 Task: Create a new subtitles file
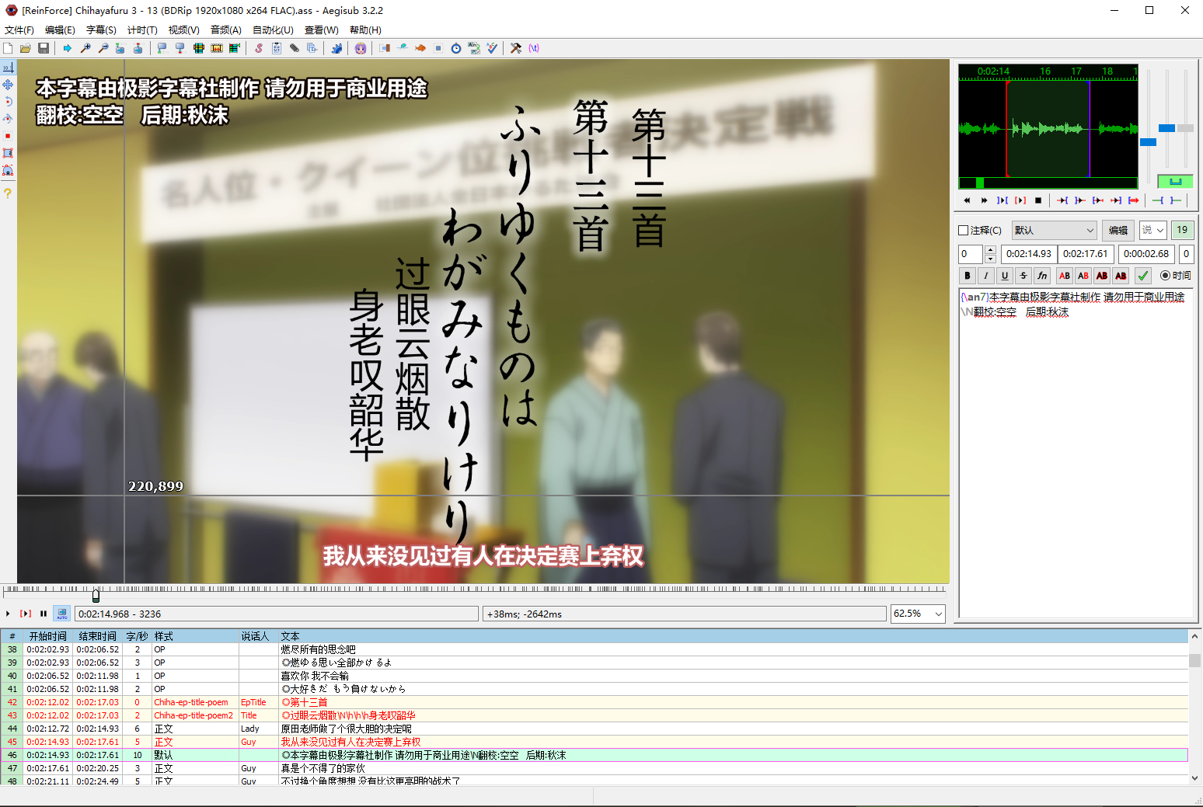pos(8,48)
